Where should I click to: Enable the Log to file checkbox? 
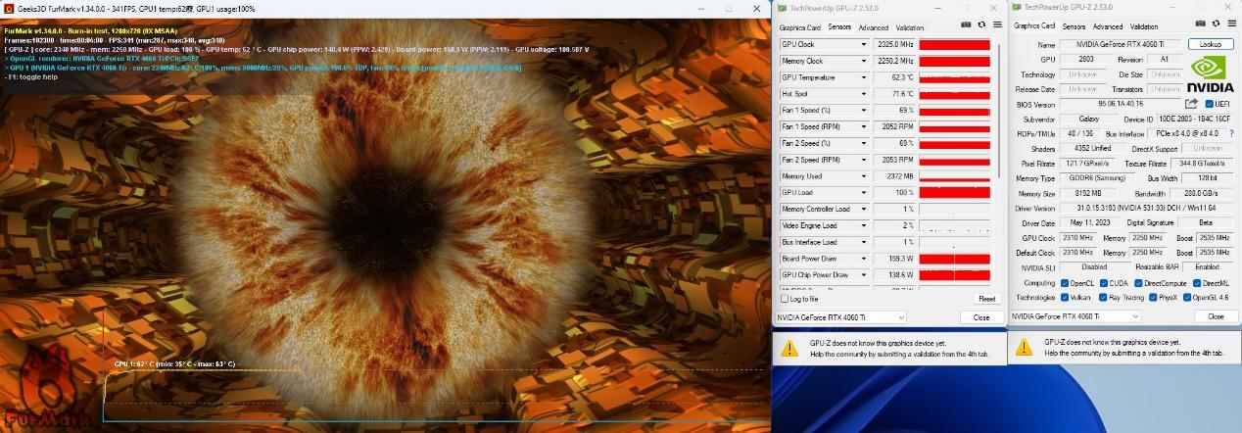point(785,299)
